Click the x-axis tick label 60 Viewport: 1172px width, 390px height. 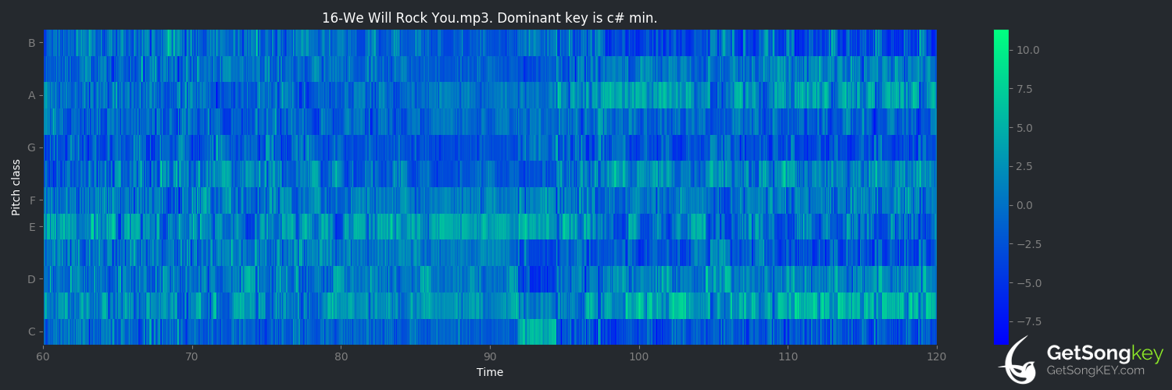tap(44, 356)
